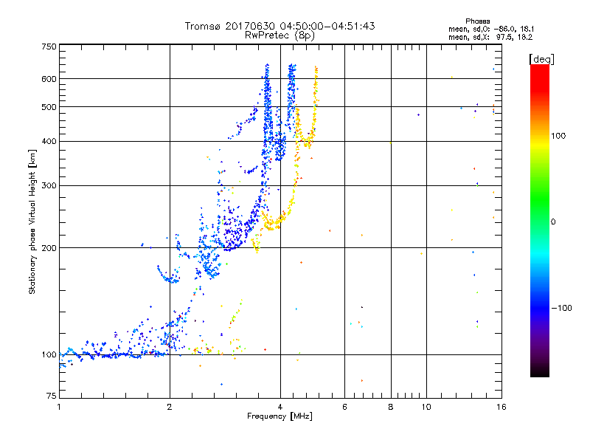Image resolution: width=590 pixels, height=443 pixels.
Task: Click the 'mean, sd,X: 97.5, 18.2' text
Action: click(x=490, y=37)
